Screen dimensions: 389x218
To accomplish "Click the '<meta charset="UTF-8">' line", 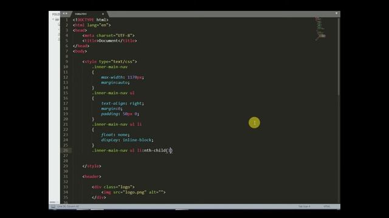I will [108, 35].
